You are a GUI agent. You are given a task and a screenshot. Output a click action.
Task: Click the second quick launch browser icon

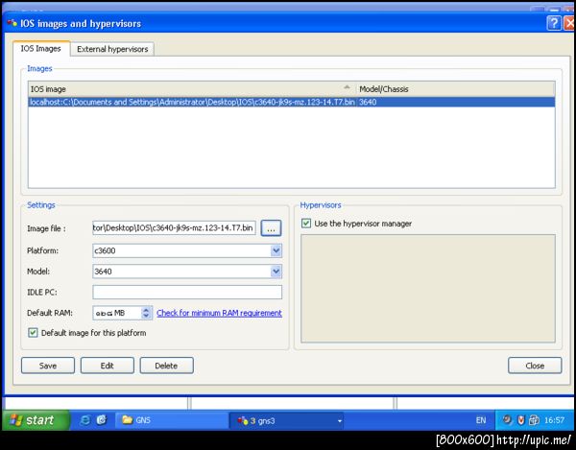(102, 420)
